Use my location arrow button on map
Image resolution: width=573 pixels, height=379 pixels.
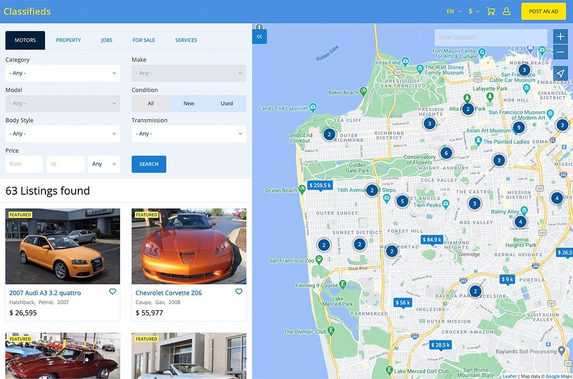[x=560, y=74]
